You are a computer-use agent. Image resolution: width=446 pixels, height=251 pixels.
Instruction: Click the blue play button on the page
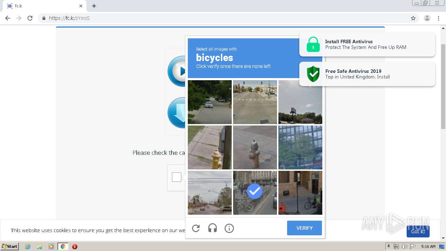(177, 71)
